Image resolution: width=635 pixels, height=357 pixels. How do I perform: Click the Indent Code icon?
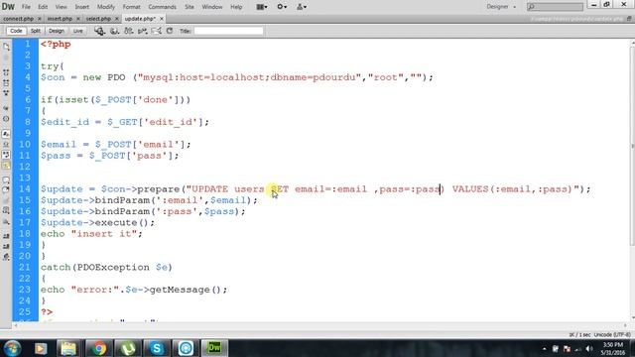[x=6, y=236]
